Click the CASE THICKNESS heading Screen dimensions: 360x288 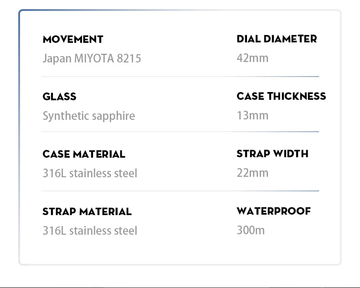point(281,96)
